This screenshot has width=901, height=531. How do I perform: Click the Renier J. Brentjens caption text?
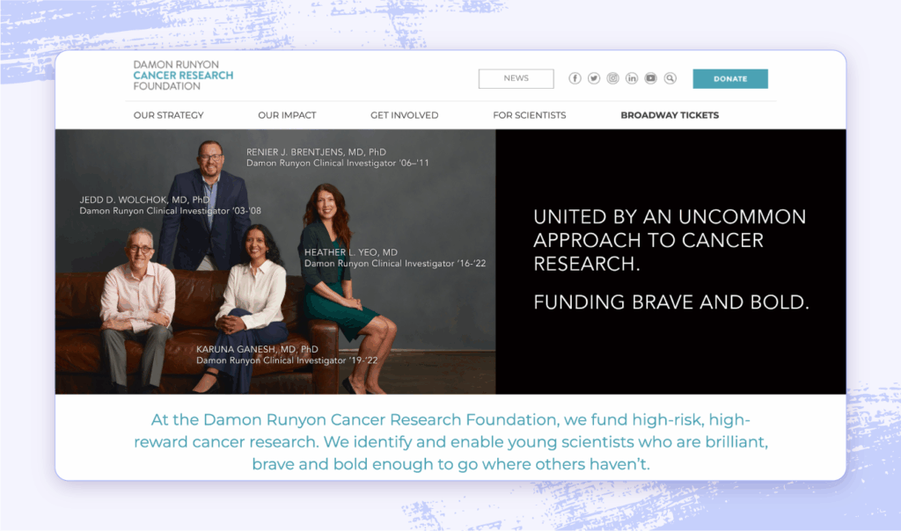tap(337, 157)
